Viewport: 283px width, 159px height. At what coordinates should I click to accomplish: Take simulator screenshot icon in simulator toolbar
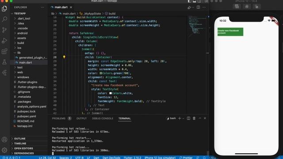pyautogui.click(x=237, y=7)
